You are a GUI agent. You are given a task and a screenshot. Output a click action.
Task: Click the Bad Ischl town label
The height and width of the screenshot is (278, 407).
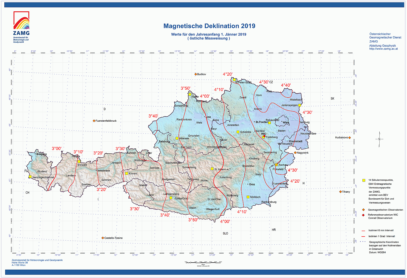[186, 147]
